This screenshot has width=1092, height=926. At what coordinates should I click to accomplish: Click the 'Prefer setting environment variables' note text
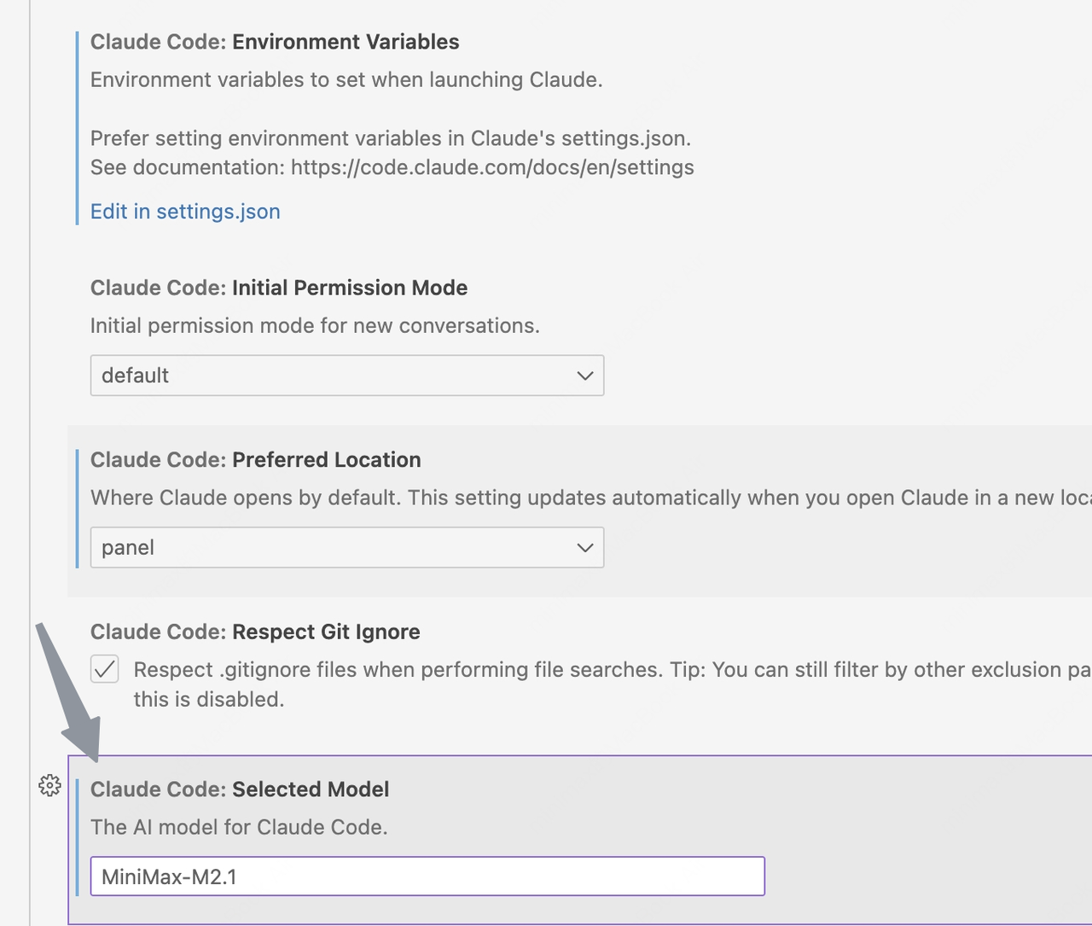click(x=391, y=138)
